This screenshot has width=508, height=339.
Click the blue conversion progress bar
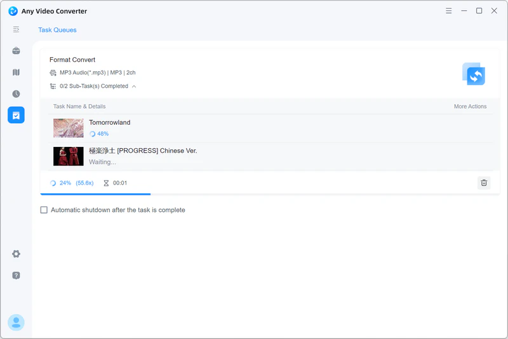(95, 193)
